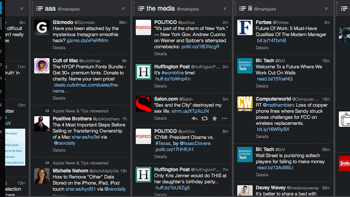The width and height of the screenshot is (350, 197).
Task: Favorite the Salon.com tweet with star
Action: click(214, 118)
